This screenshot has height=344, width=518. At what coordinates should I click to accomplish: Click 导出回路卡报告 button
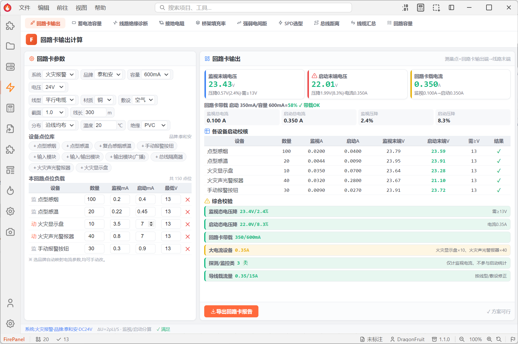[x=231, y=311]
